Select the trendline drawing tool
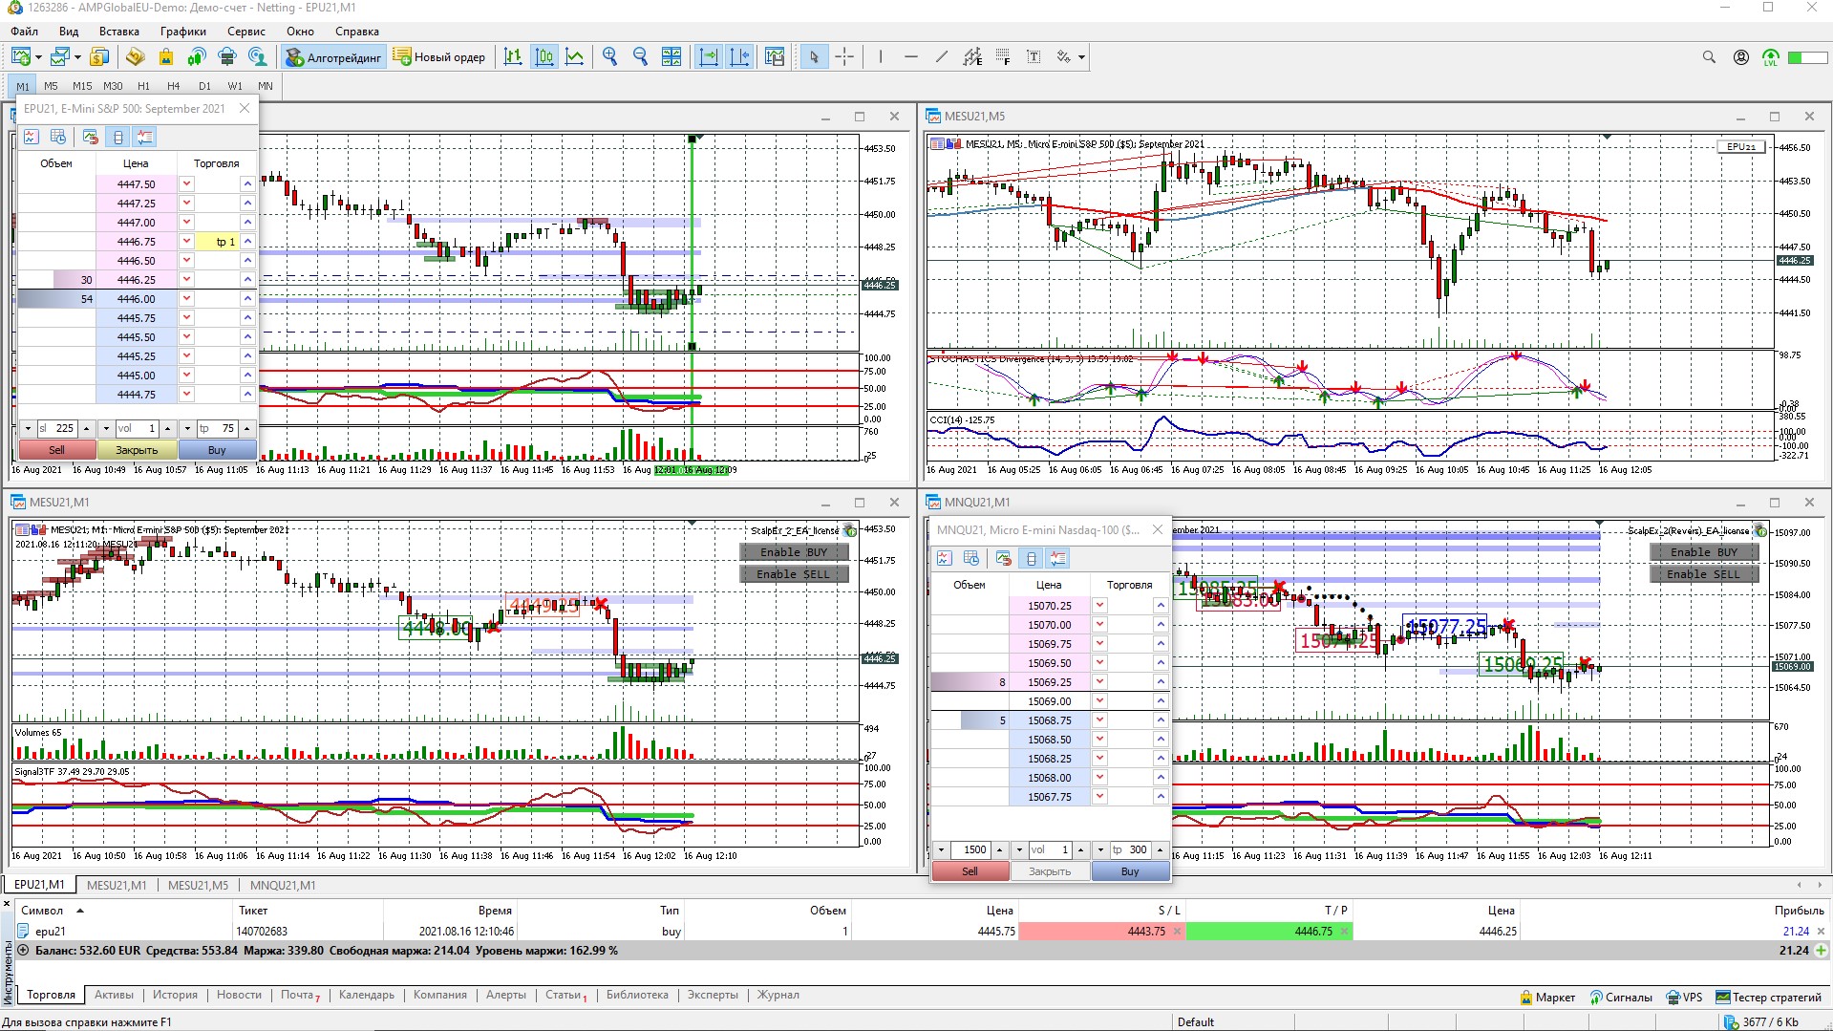 [942, 57]
